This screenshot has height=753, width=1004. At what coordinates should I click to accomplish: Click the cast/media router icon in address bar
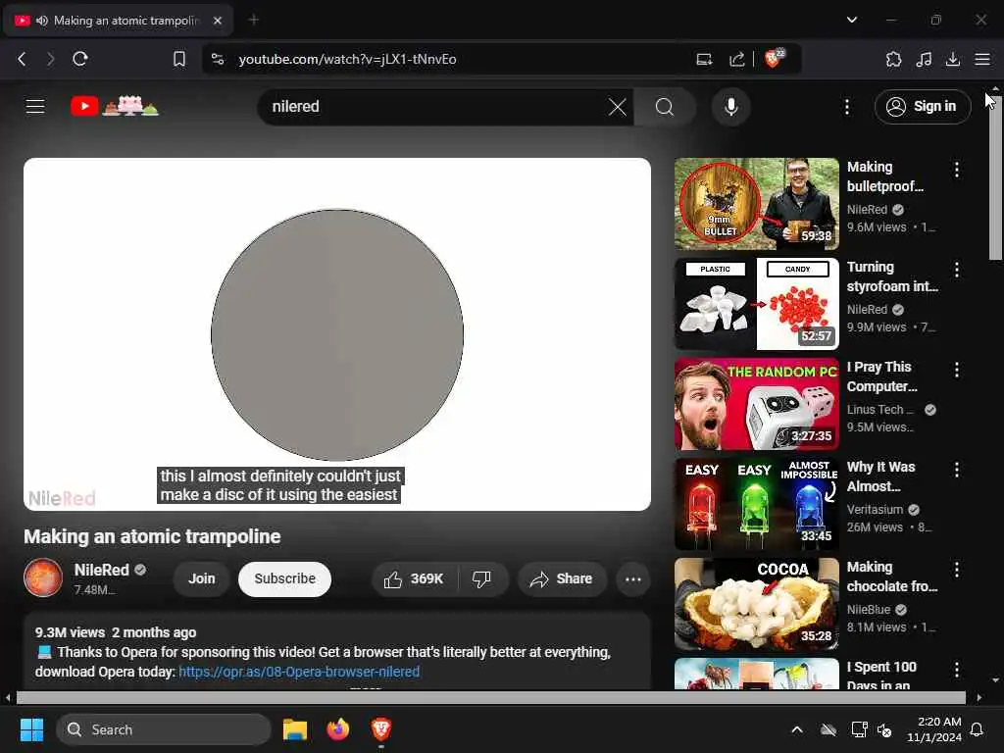coord(704,59)
